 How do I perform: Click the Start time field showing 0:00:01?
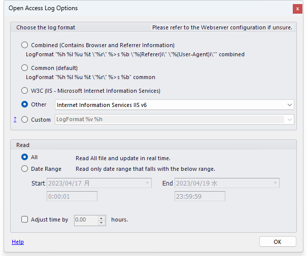[72, 196]
